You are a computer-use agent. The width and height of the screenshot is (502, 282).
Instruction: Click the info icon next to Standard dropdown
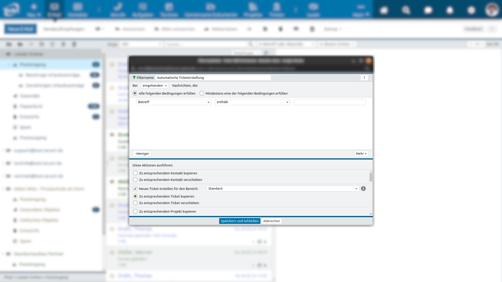click(363, 189)
